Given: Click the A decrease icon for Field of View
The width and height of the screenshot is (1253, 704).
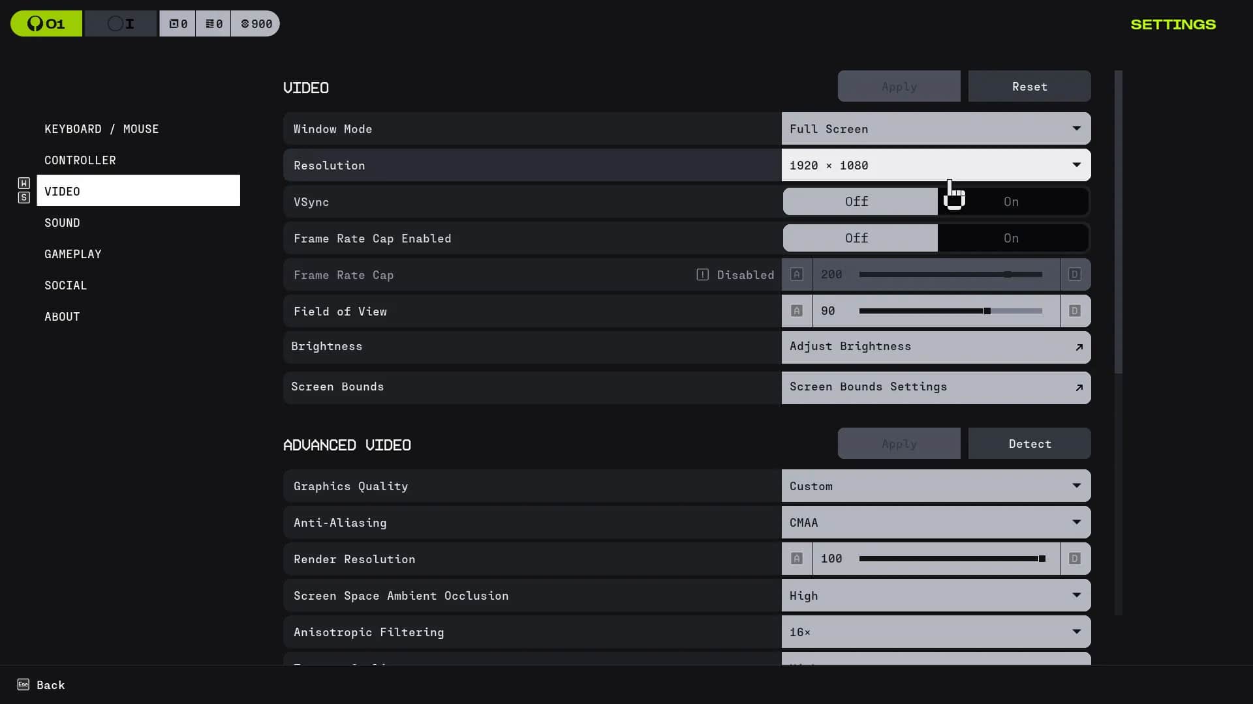Looking at the screenshot, I should [x=797, y=311].
